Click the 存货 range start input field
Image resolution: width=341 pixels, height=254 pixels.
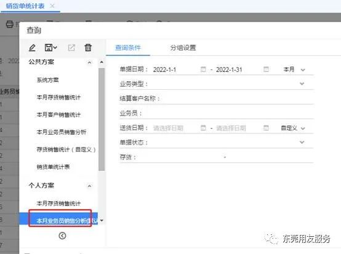pyautogui.click(x=180, y=157)
